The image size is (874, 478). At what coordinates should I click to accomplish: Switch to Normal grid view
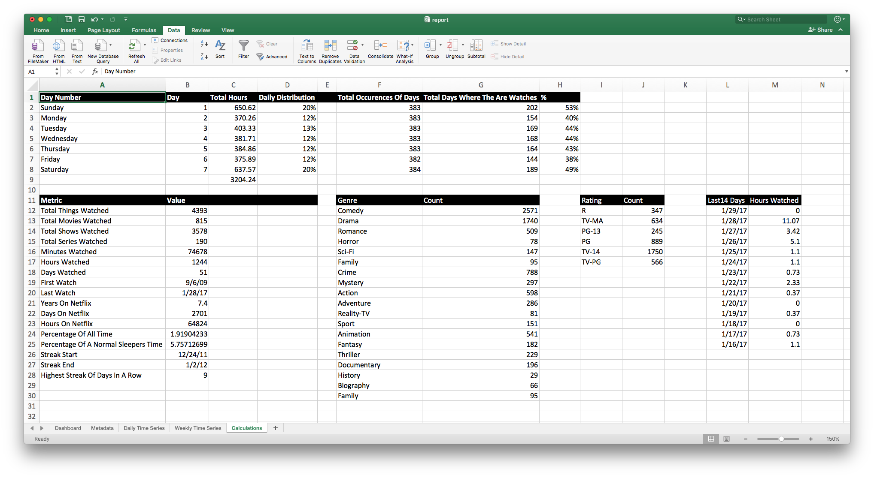711,439
